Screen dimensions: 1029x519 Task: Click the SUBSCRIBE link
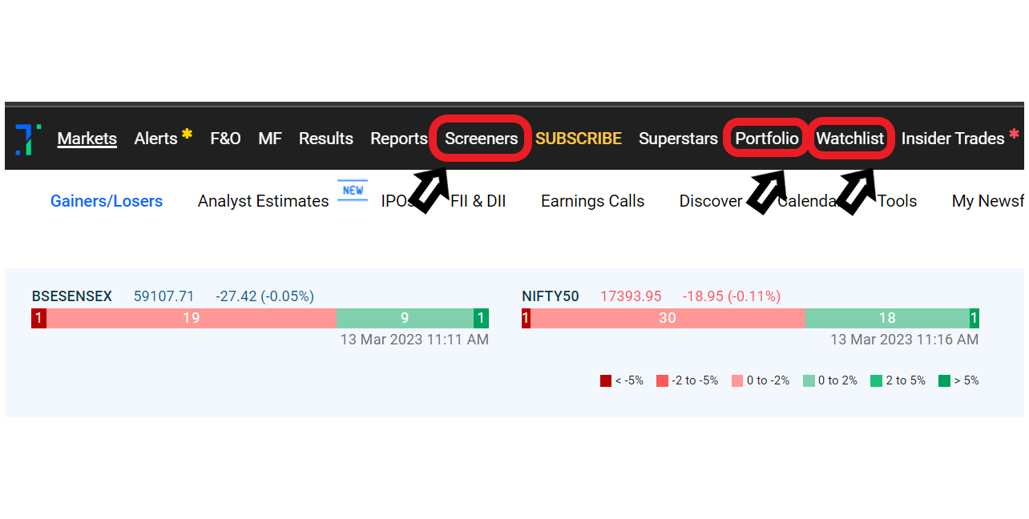pyautogui.click(x=579, y=139)
